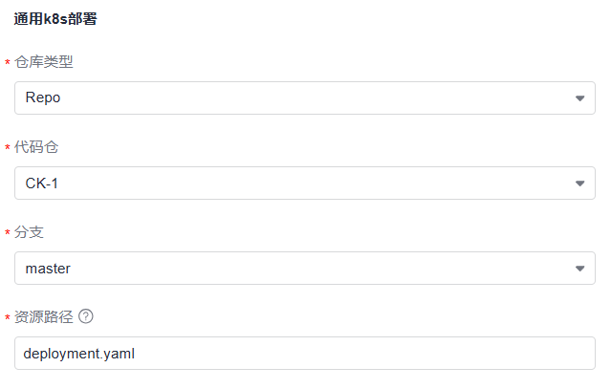Click the red asterisk before 资源路径
Screen dimensions: 611x389
click(8, 319)
